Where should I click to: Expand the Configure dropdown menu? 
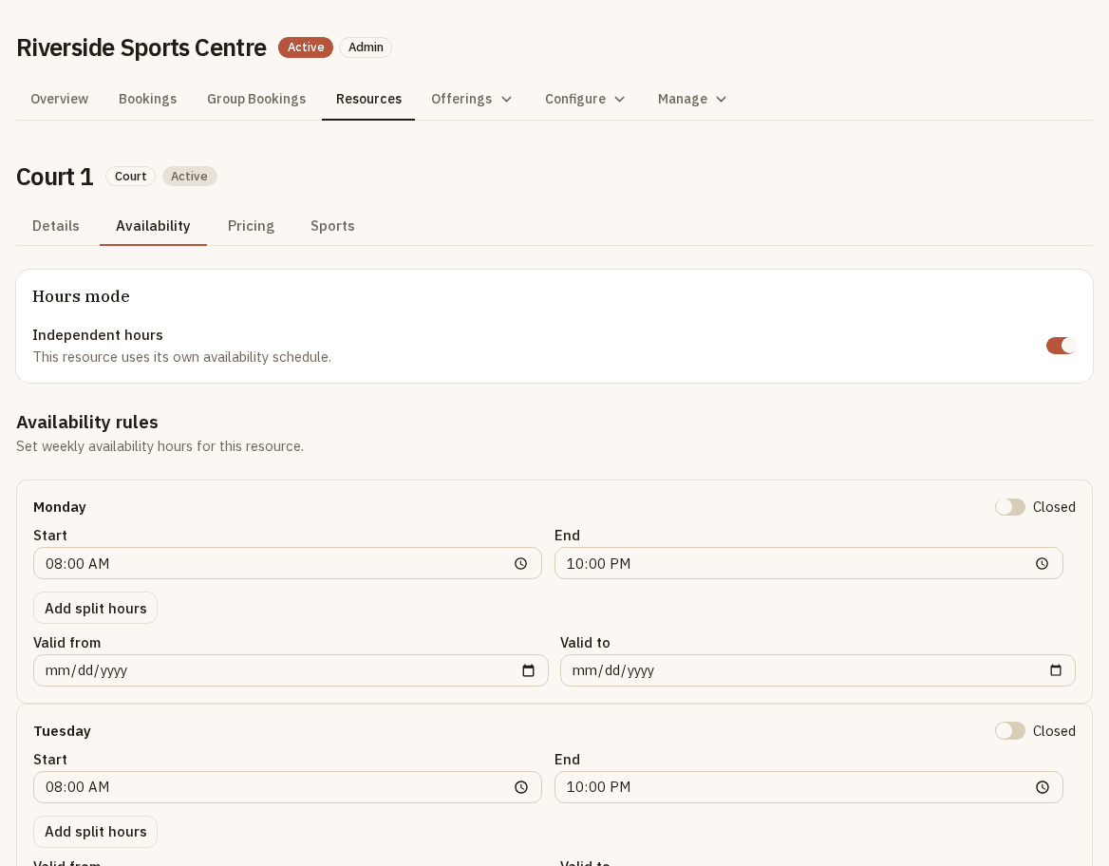[x=585, y=99]
